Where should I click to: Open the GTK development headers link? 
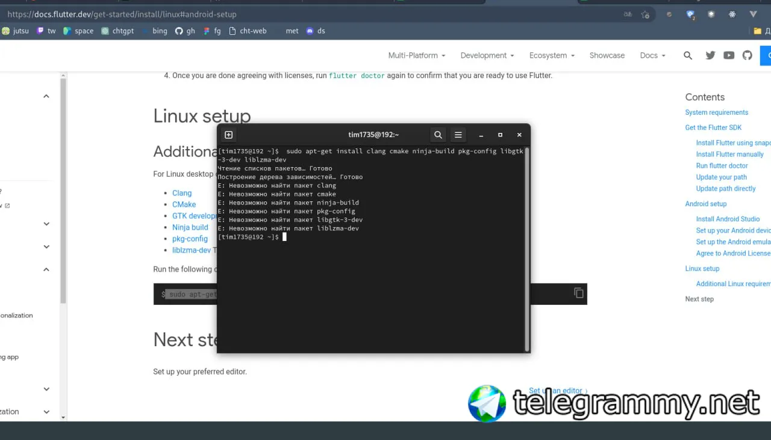195,216
